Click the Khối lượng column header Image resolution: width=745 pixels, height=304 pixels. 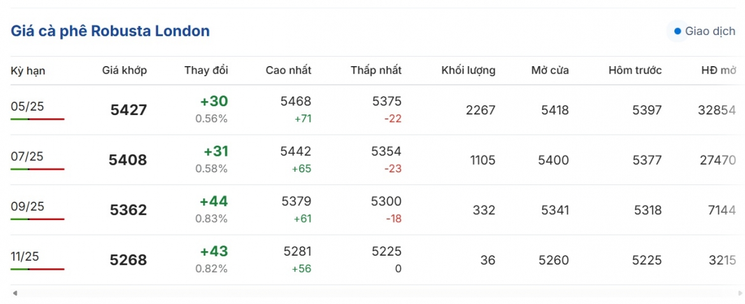(x=469, y=71)
